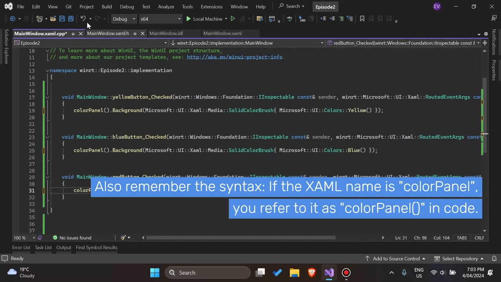Image resolution: width=501 pixels, height=282 pixels.
Task: Click Select Repository in the status bar
Action: [459, 258]
